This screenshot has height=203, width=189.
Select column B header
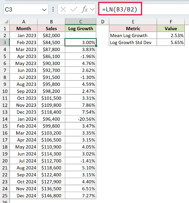click(51, 22)
